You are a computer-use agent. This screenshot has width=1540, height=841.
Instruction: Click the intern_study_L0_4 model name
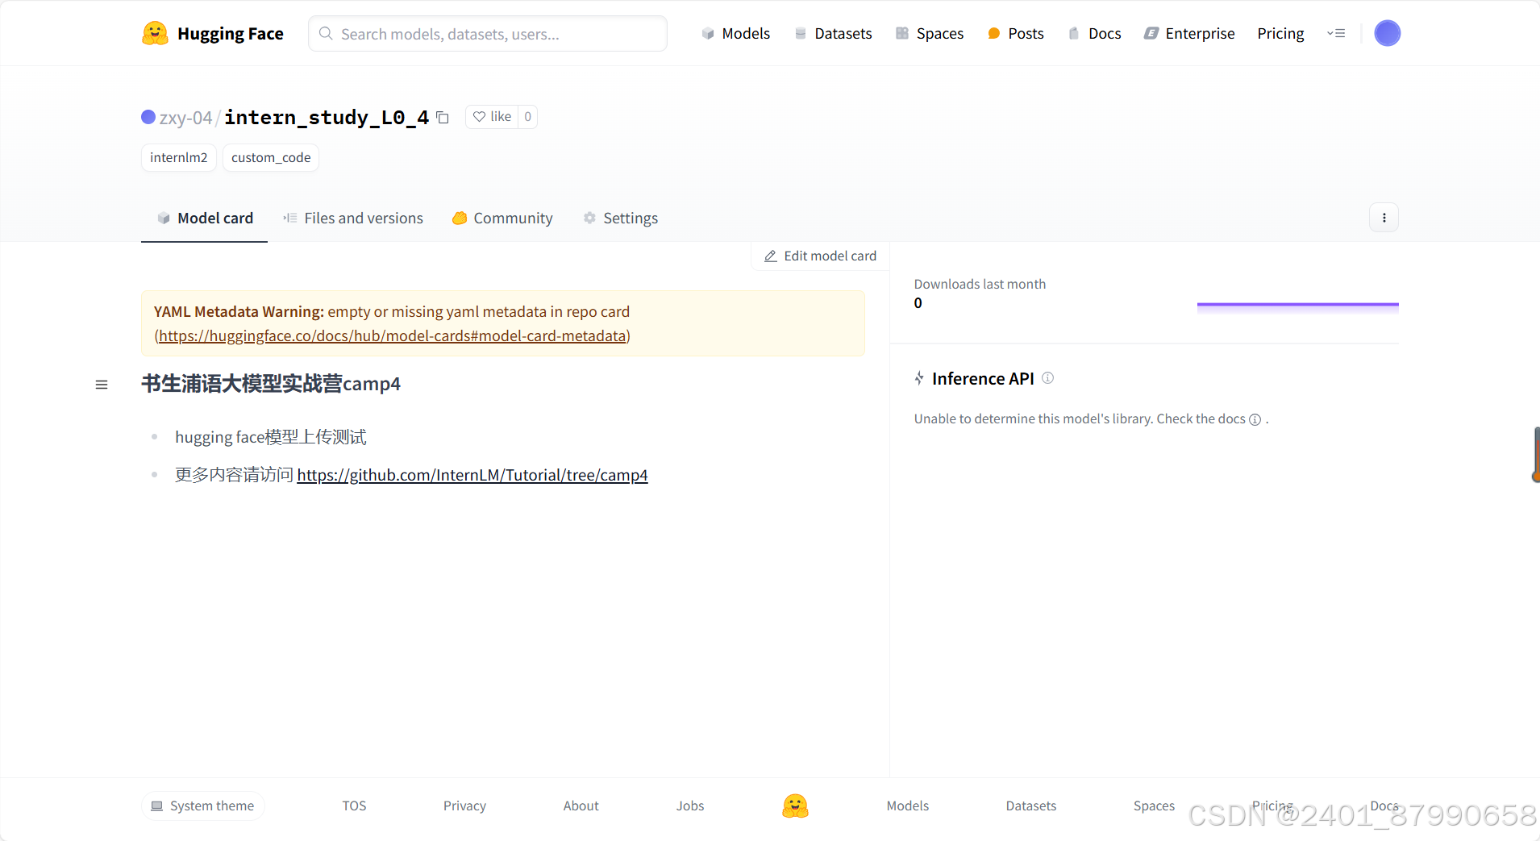point(327,118)
